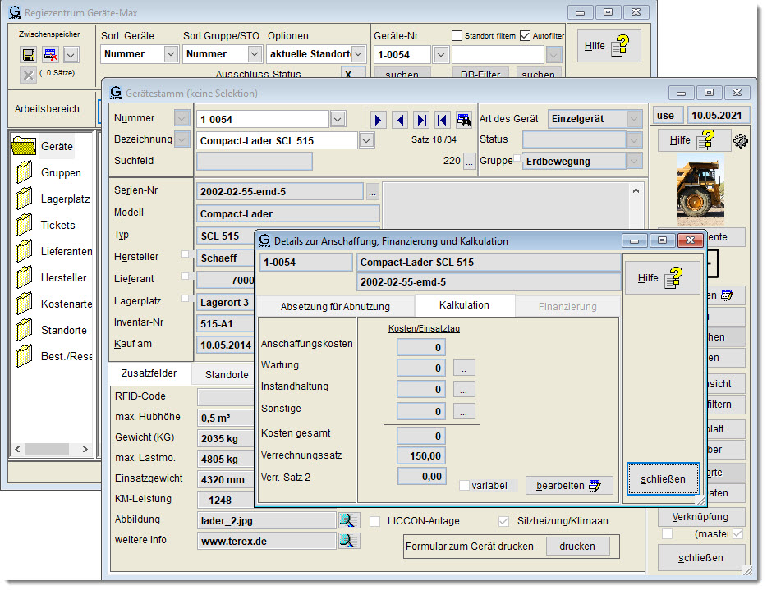
Task: Enable the Standort filtern checkbox
Action: (x=457, y=35)
